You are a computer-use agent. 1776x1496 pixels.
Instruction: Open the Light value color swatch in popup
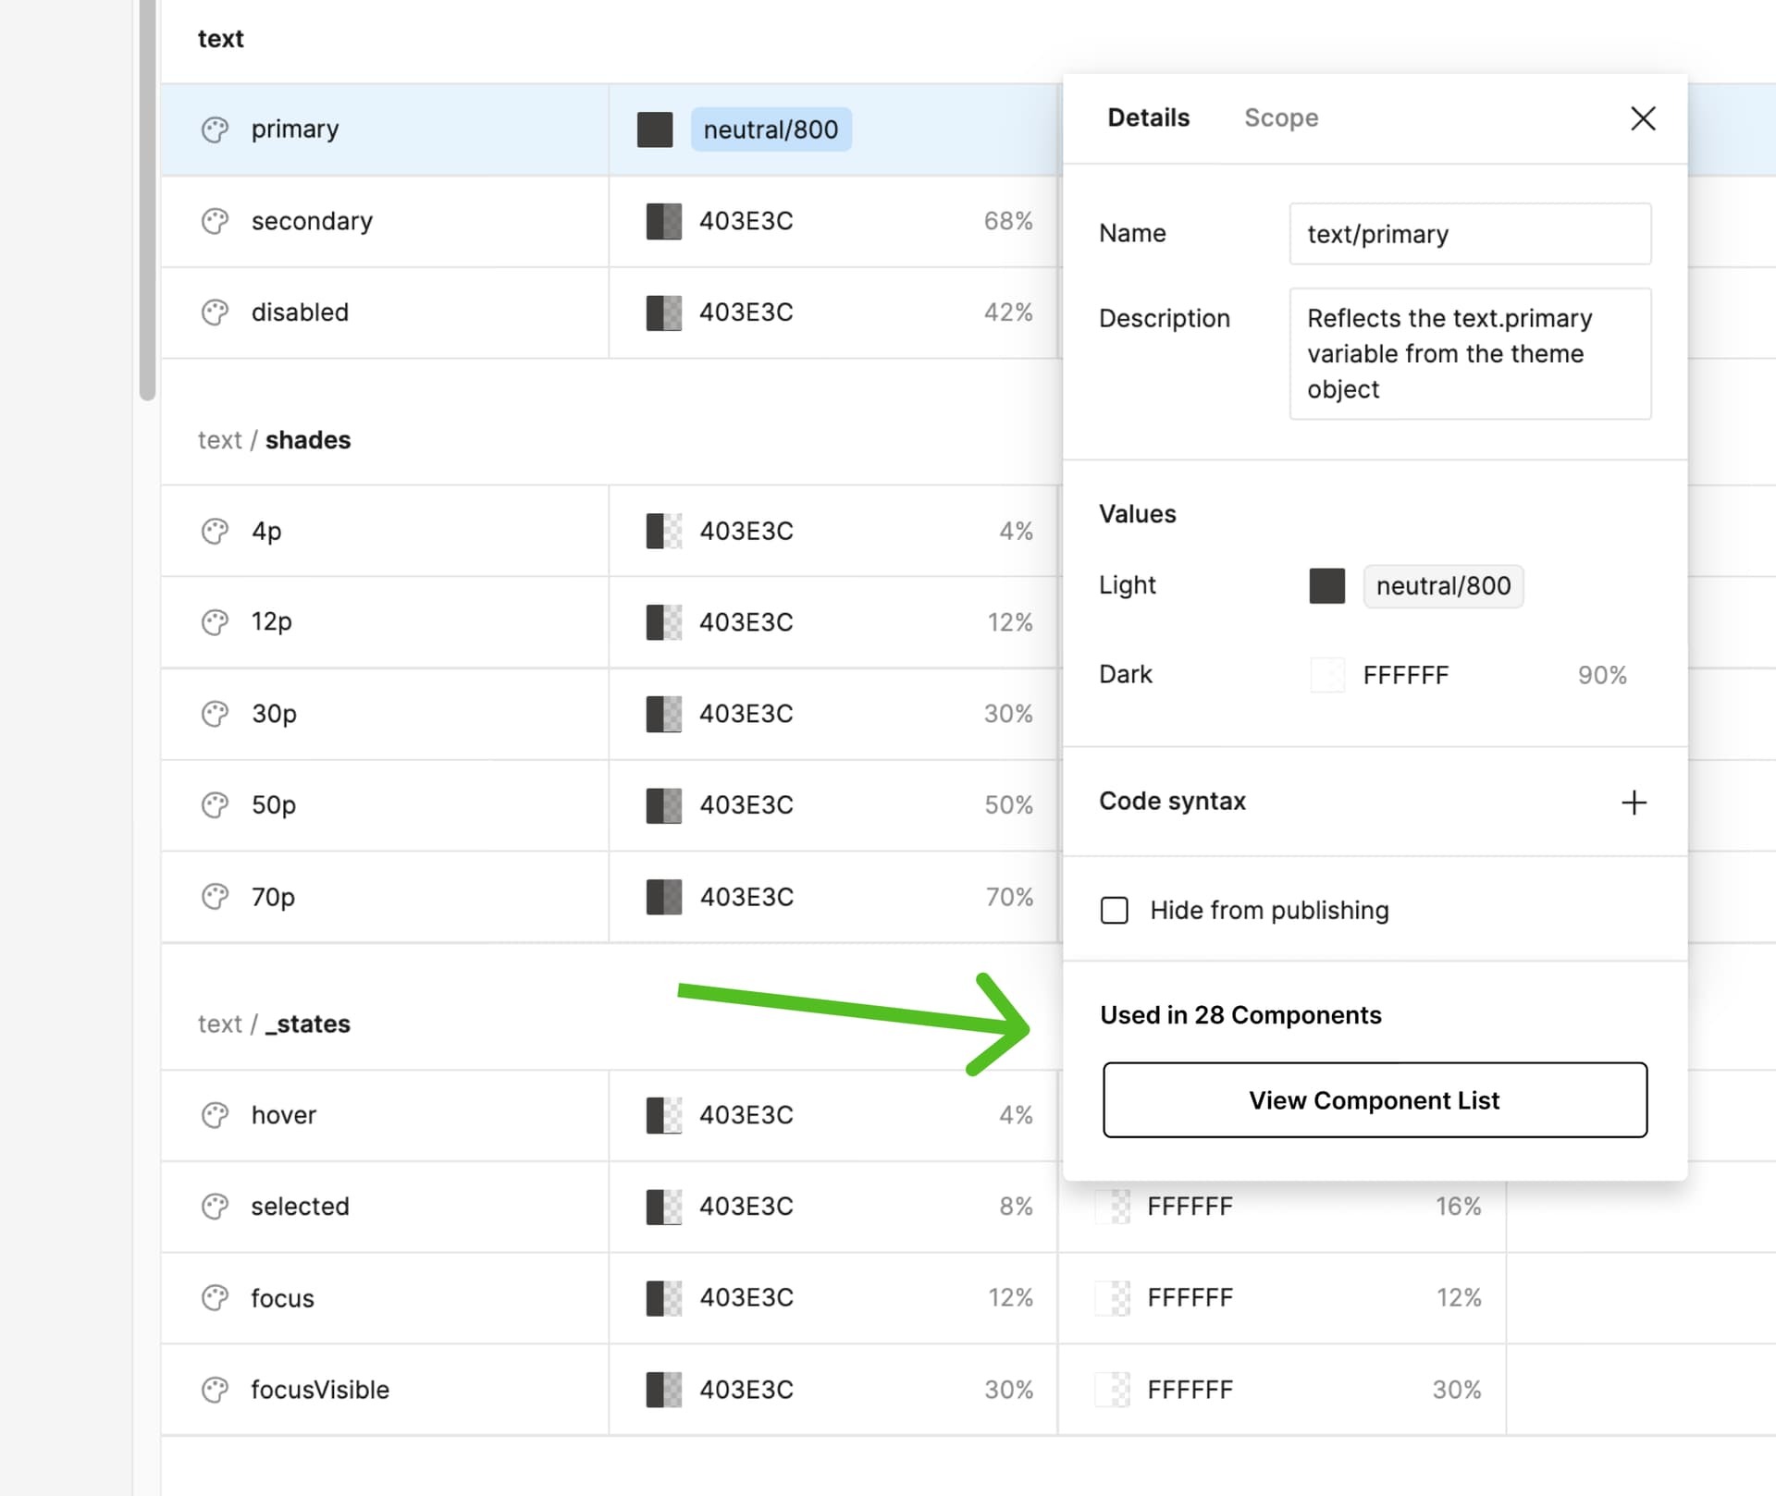tap(1326, 586)
